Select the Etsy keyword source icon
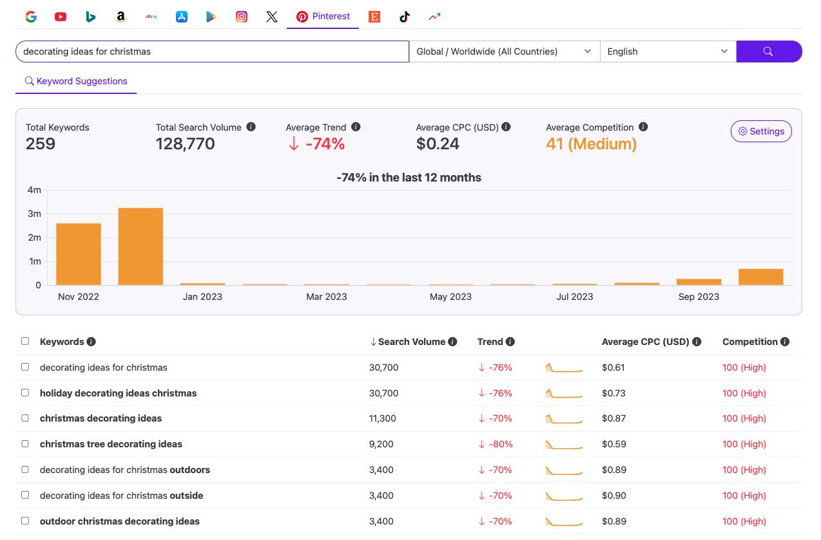Image resolution: width=821 pixels, height=540 pixels. 374,17
